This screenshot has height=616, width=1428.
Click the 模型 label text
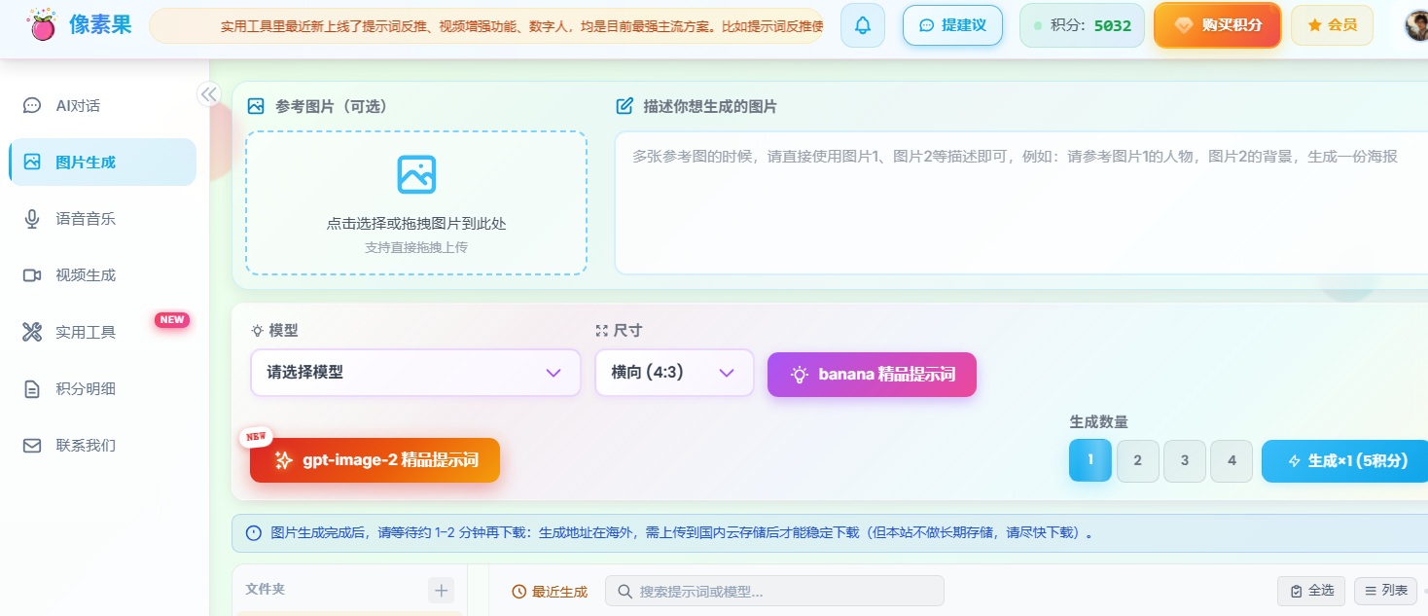pos(283,331)
